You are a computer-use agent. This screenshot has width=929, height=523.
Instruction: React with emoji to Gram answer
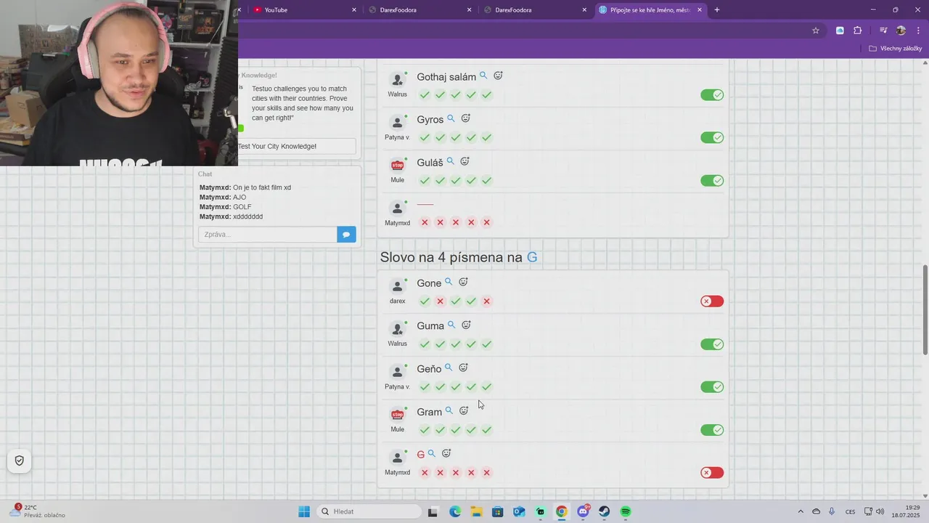tap(464, 410)
